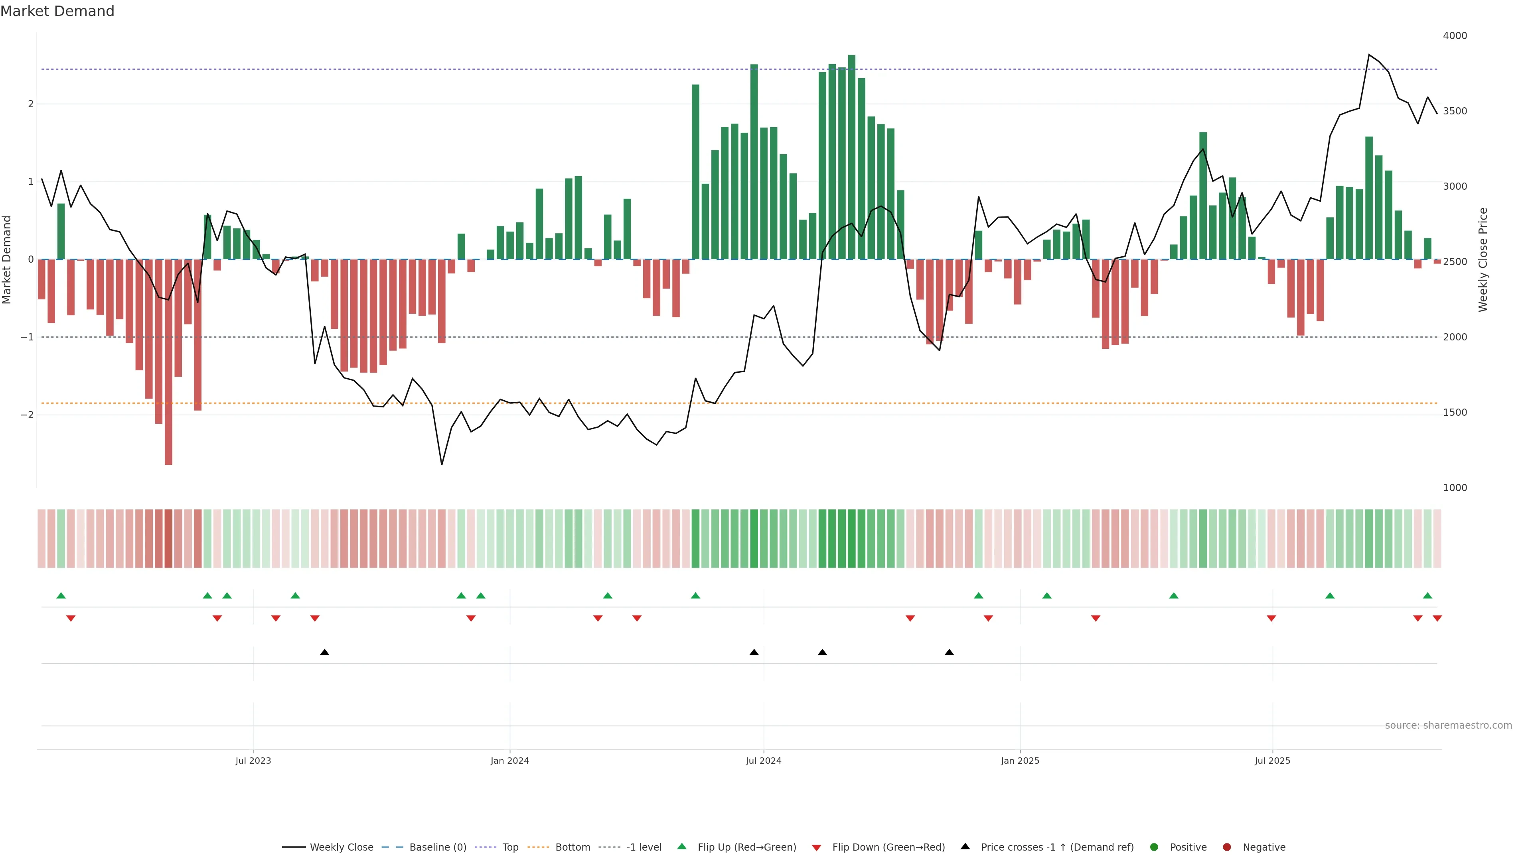Click the last red flip-down marker
This screenshot has height=861, width=1532.
(x=1437, y=619)
